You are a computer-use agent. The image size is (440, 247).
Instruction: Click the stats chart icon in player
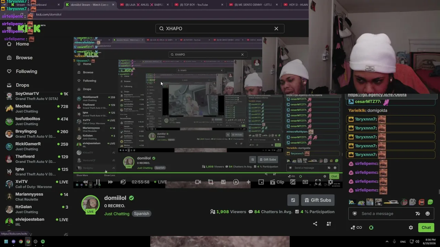click(x=223, y=182)
